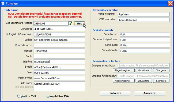
Task: Click the Net button
Action: coord(79,23)
